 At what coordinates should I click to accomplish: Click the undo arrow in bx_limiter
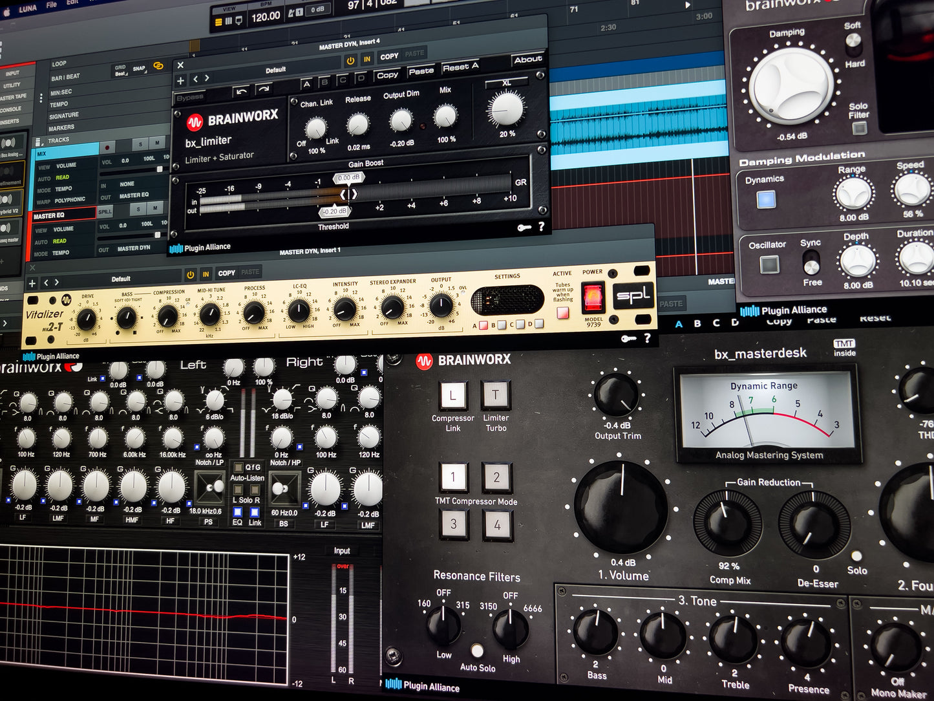pyautogui.click(x=241, y=92)
